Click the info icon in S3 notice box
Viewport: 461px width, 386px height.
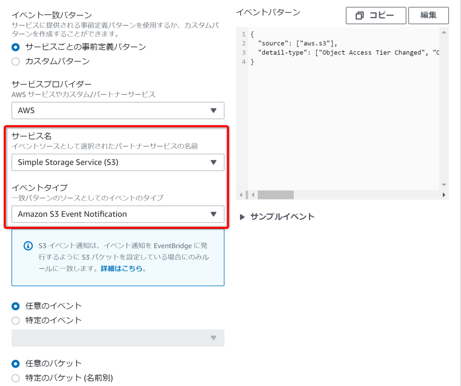pos(28,246)
